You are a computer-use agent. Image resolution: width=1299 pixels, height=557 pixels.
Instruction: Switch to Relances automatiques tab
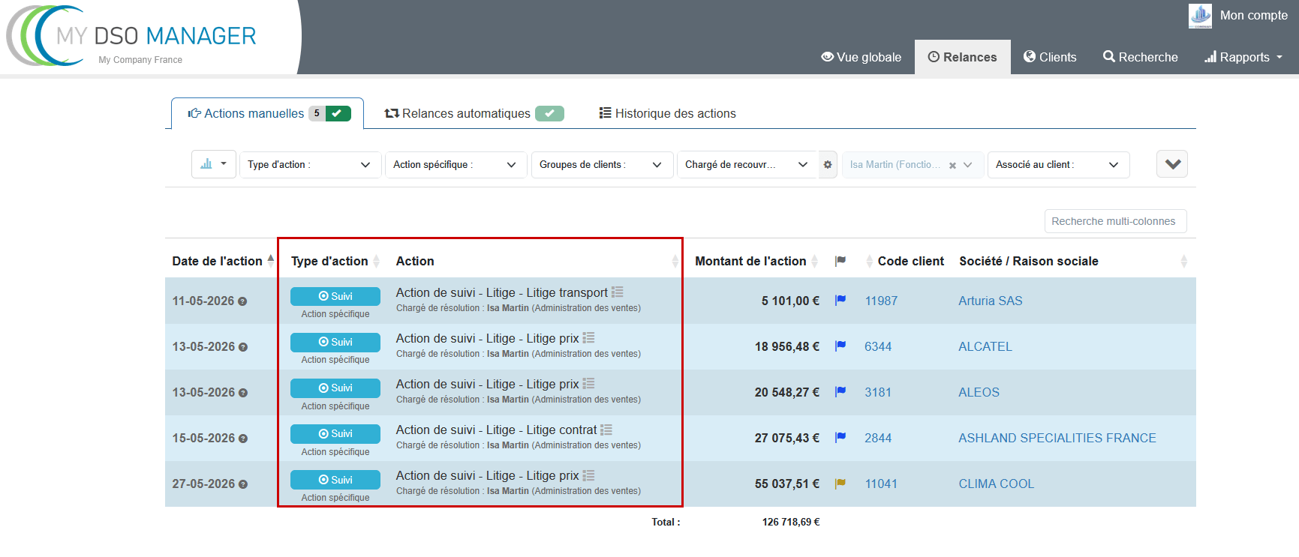(474, 113)
